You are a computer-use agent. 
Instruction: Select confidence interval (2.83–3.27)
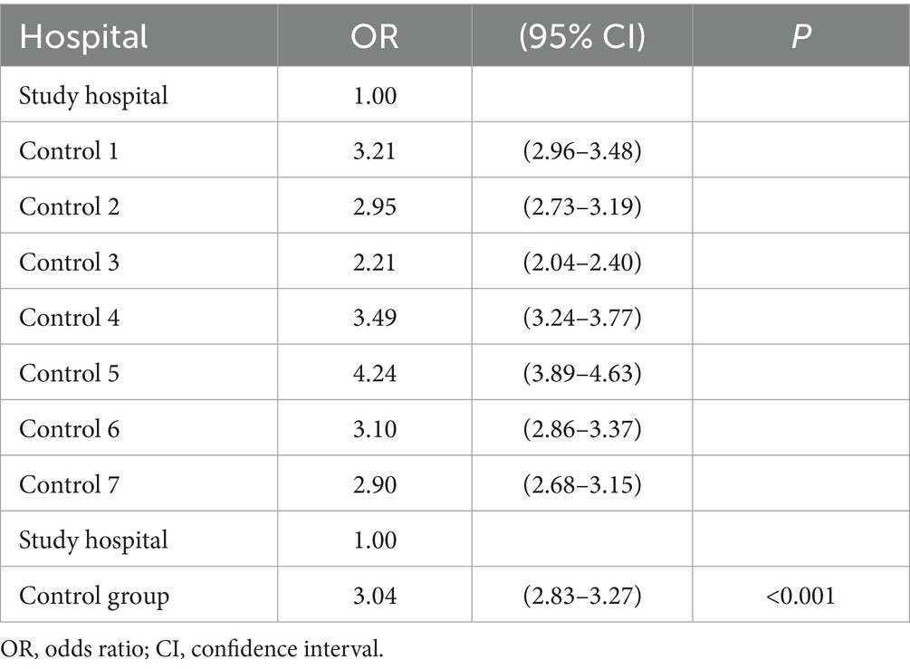click(x=582, y=596)
